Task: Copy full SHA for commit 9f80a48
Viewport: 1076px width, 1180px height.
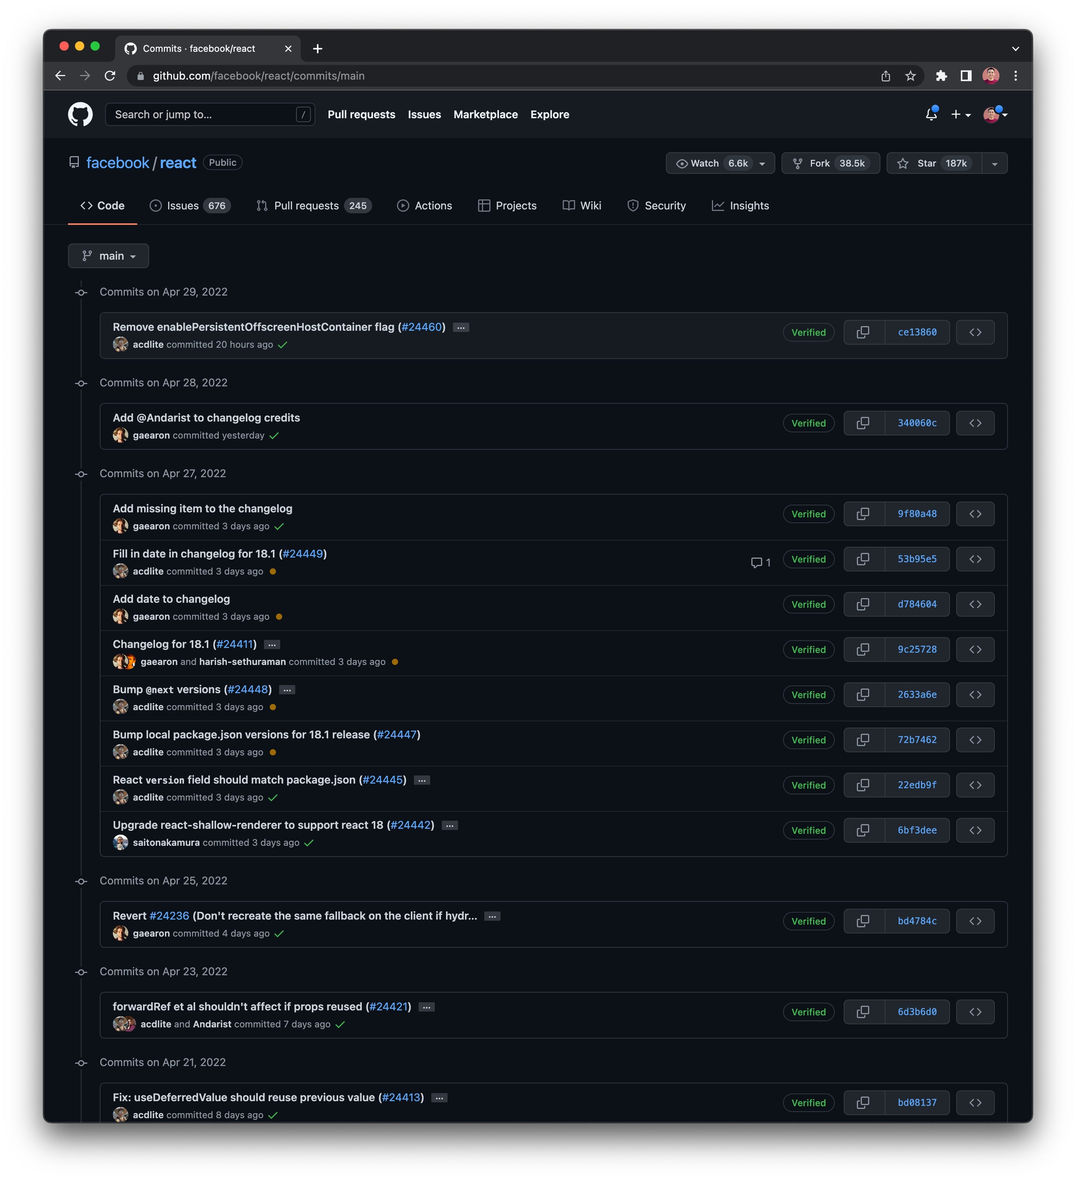Action: click(864, 514)
